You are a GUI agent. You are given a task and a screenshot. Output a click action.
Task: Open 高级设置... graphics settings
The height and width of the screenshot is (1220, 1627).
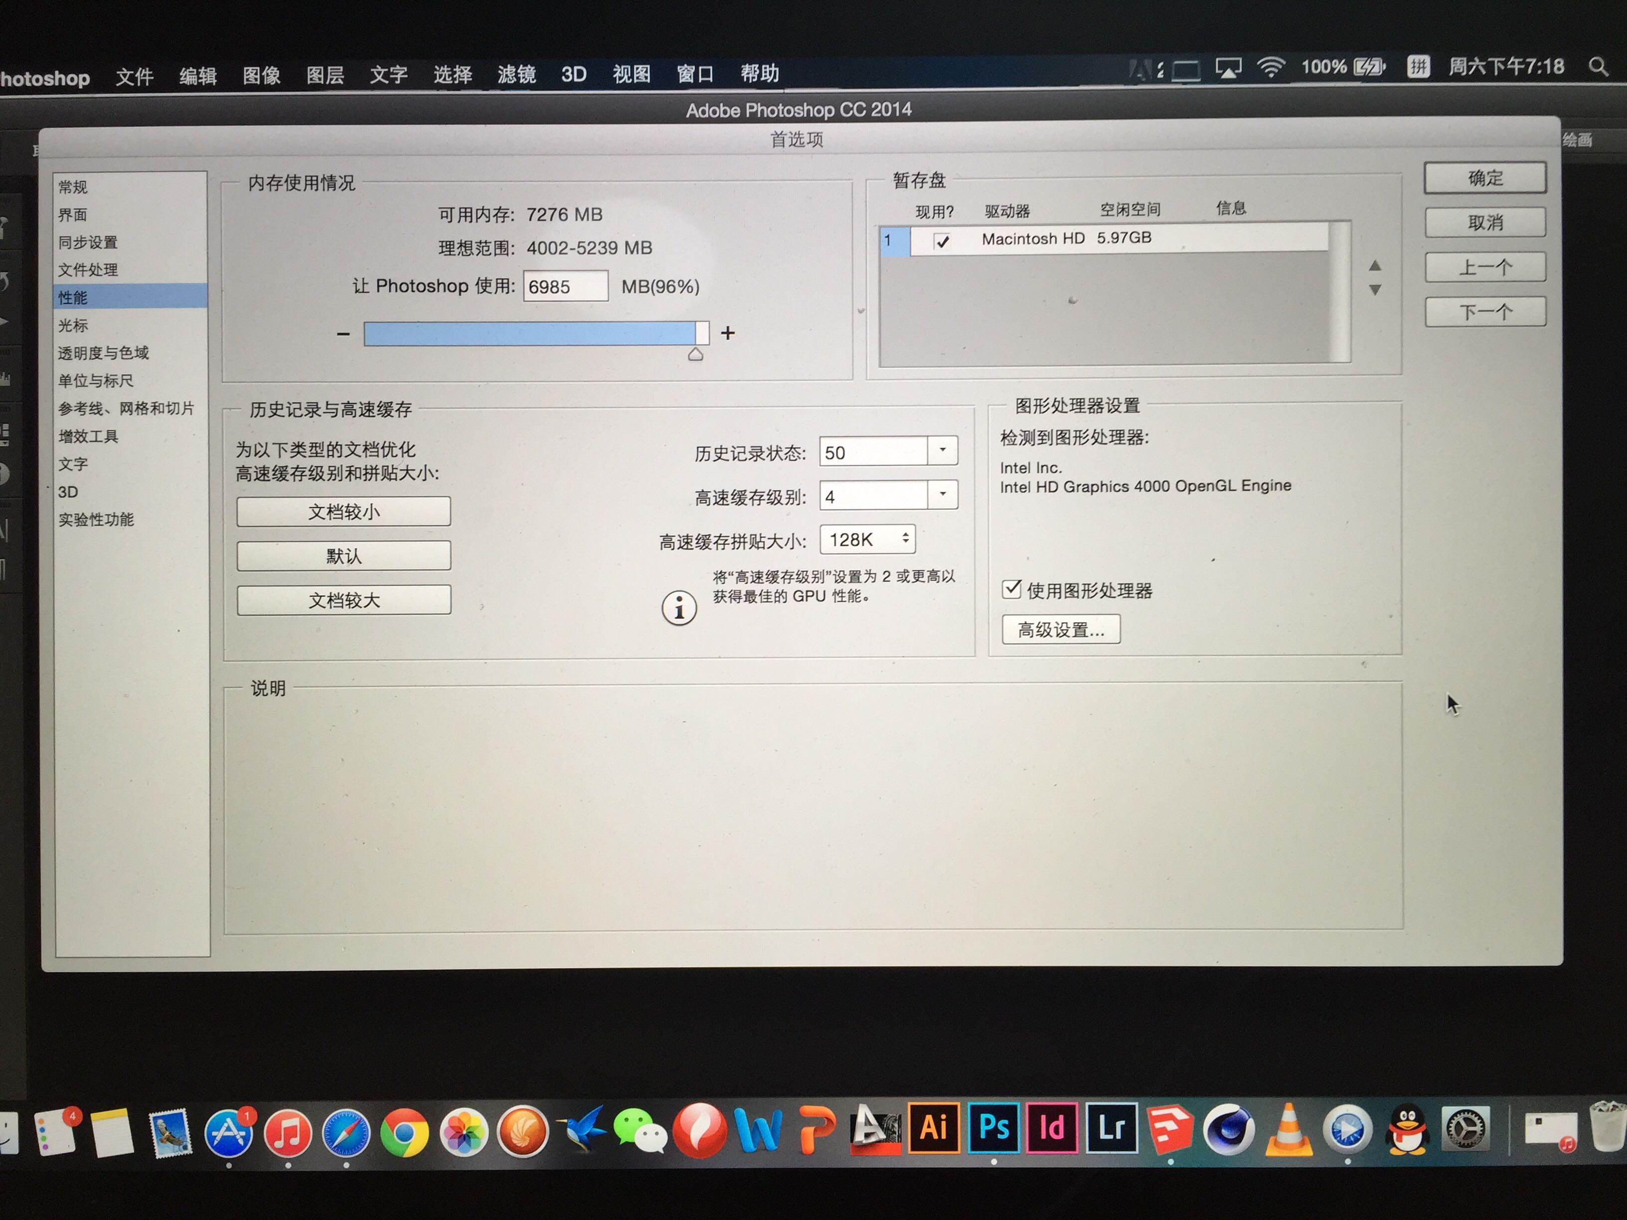[1061, 629]
